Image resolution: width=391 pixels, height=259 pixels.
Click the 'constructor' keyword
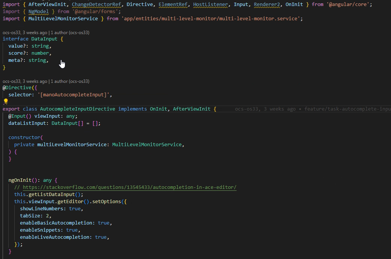[24, 138]
